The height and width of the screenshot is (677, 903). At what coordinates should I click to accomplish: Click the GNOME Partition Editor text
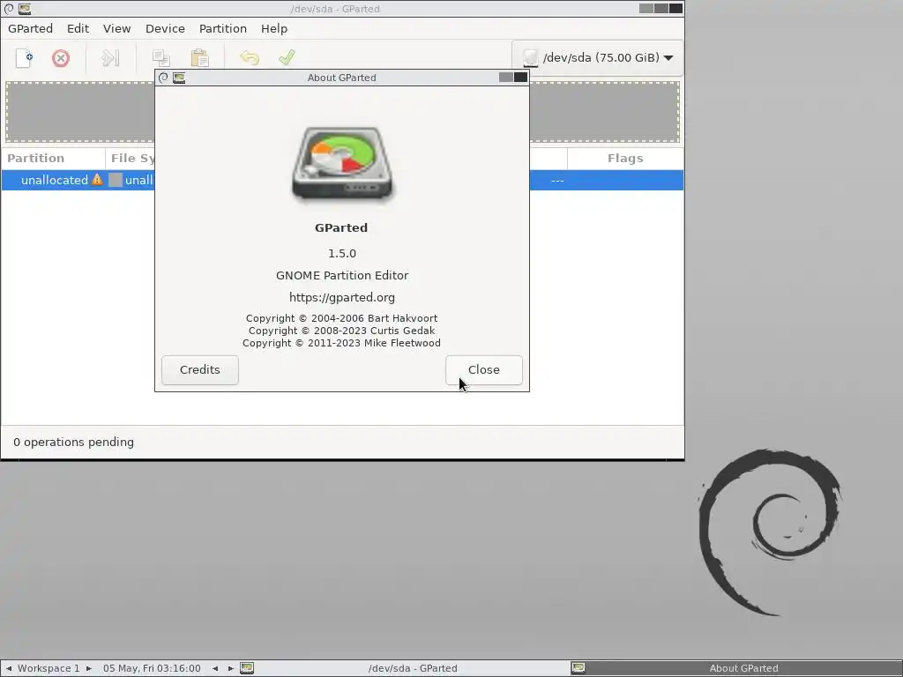click(342, 275)
